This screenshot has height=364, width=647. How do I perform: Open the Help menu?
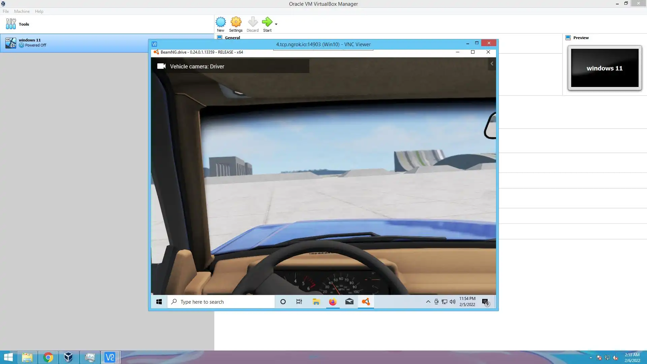click(39, 11)
